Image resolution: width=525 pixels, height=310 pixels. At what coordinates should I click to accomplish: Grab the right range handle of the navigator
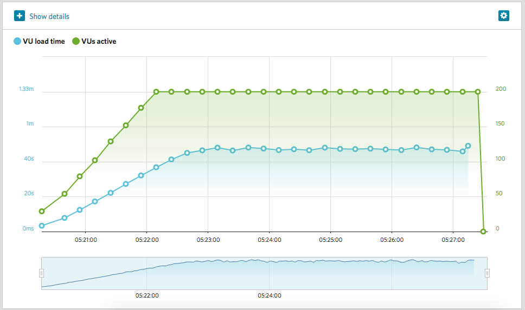point(487,273)
